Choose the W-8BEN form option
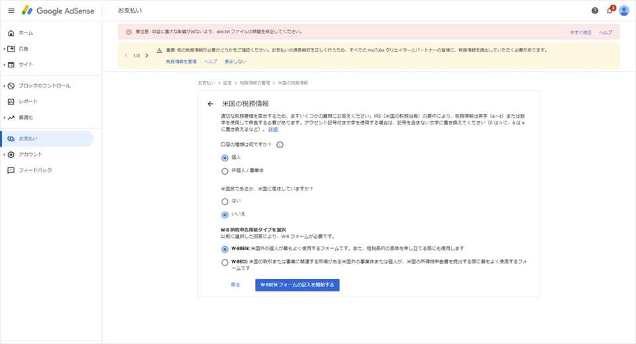Screen dimensions: 636x344 pyautogui.click(x=225, y=249)
